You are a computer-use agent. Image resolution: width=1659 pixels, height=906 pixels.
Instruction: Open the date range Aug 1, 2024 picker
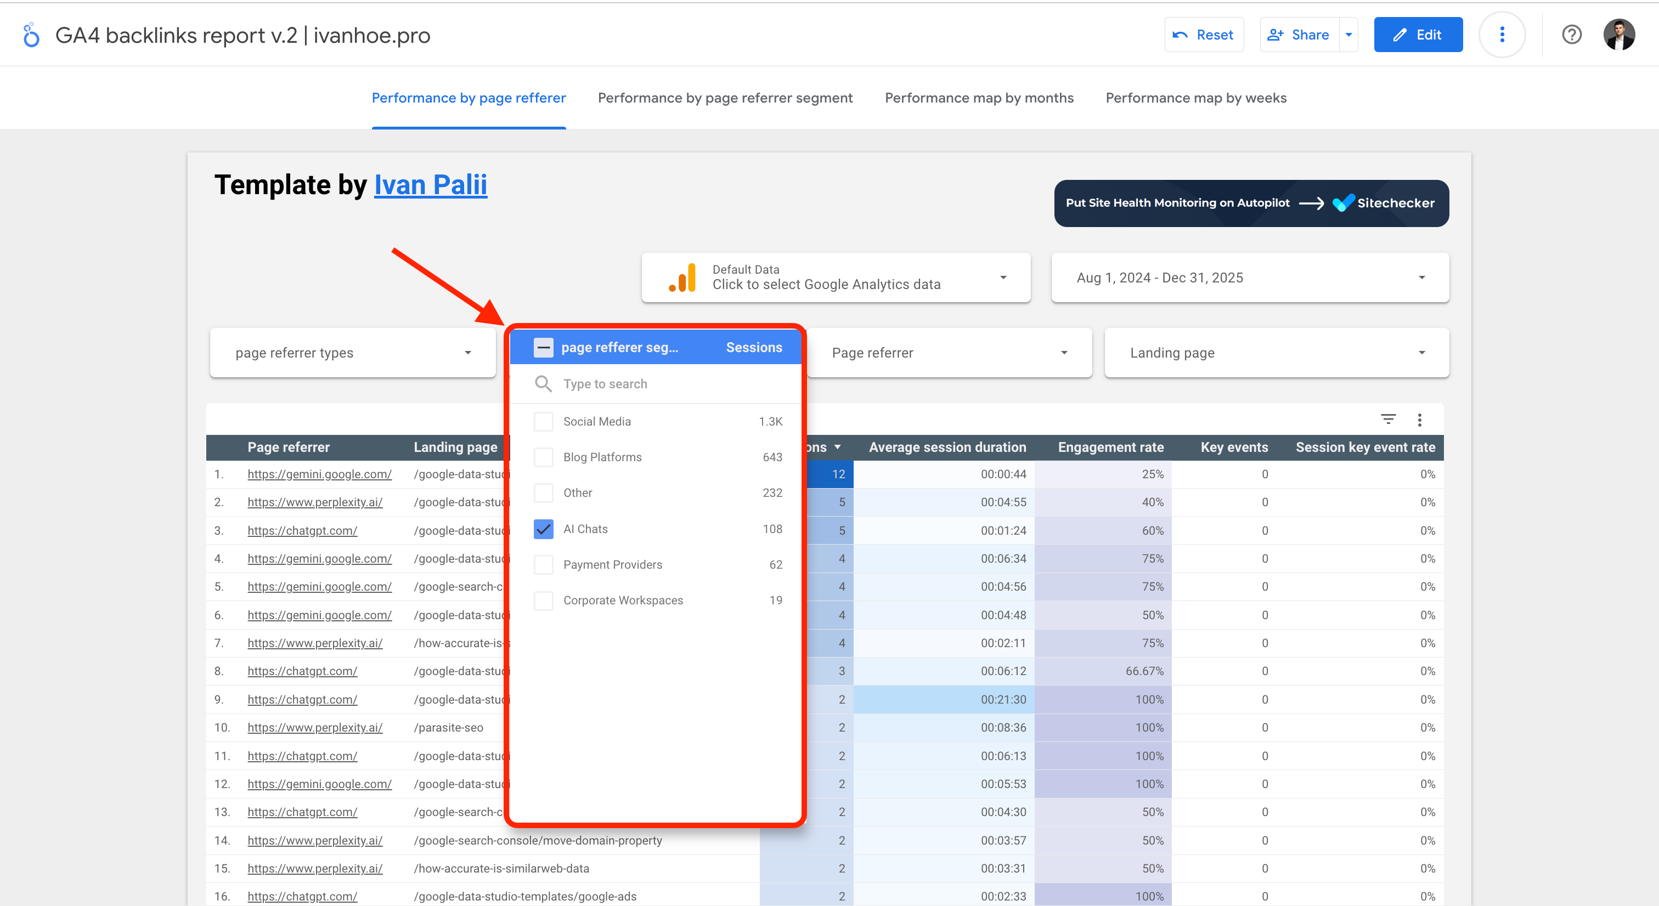(x=1250, y=278)
